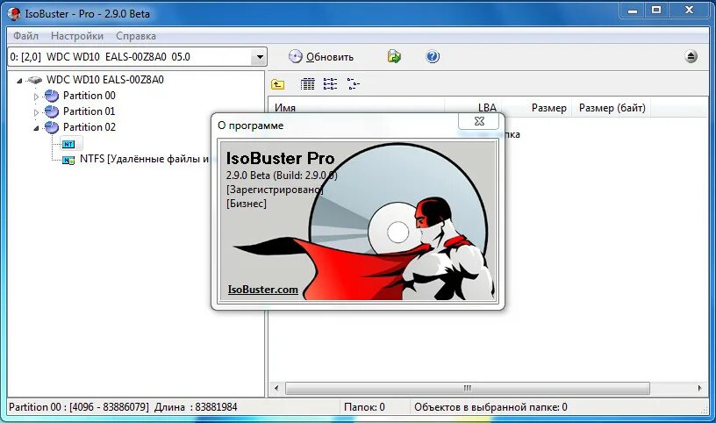The height and width of the screenshot is (423, 716).
Task: Click the green extract arrow icon
Action: tap(394, 57)
